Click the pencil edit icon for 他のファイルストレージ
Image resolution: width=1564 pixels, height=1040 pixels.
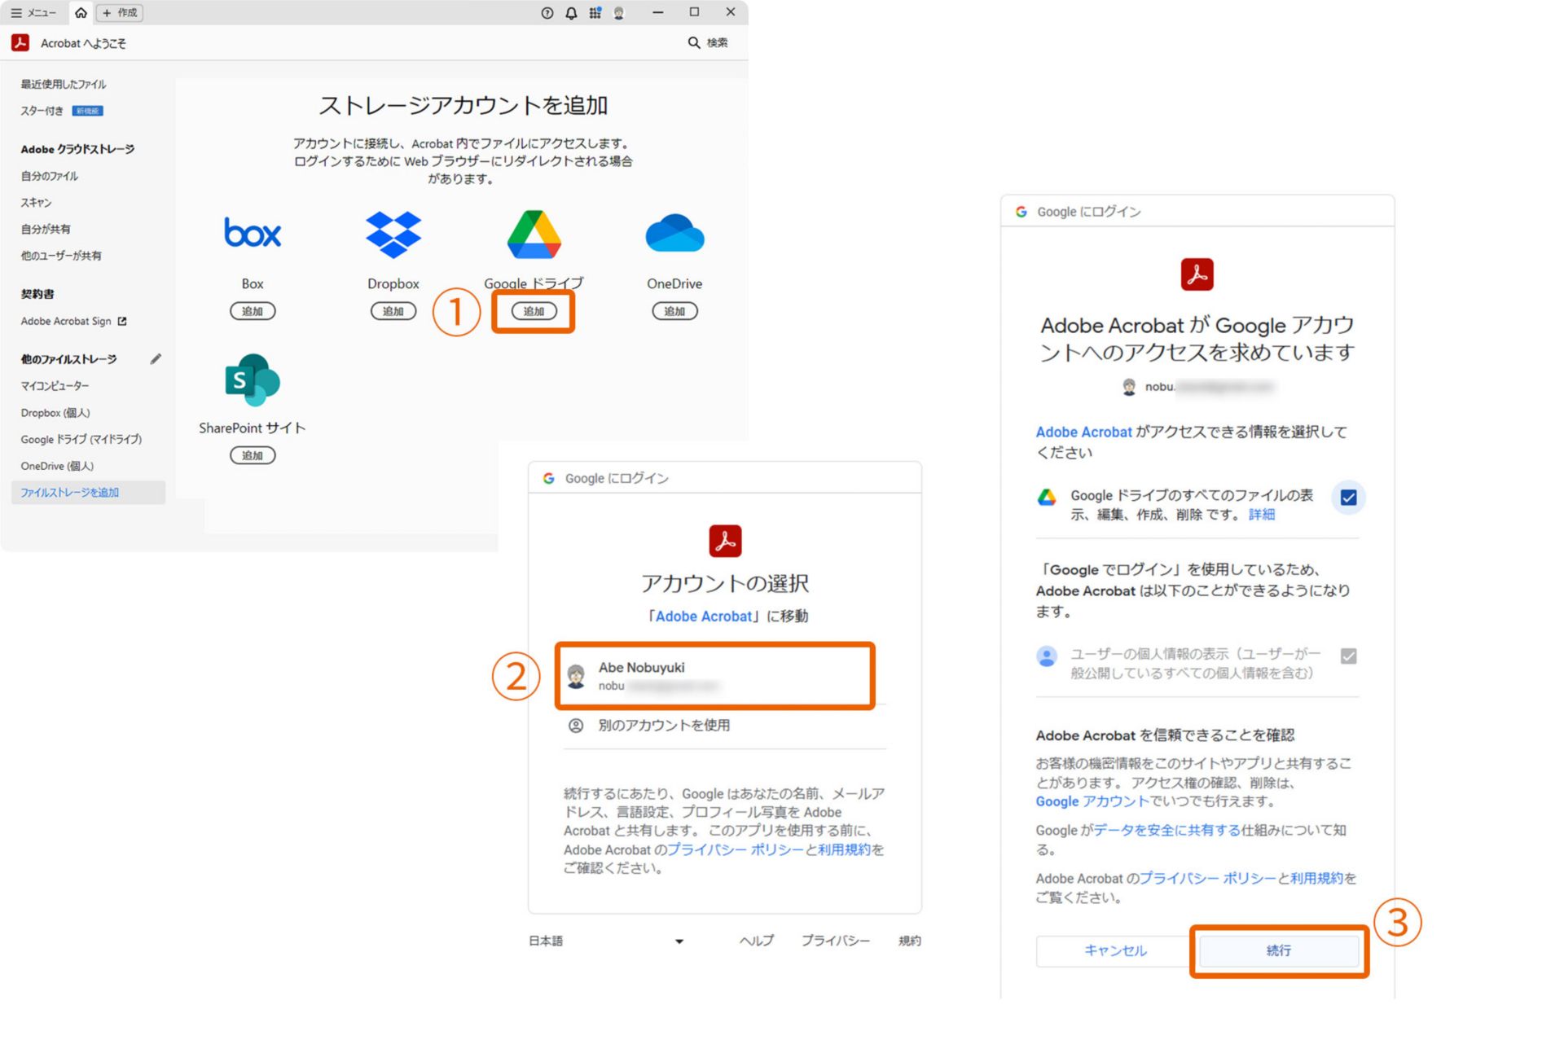156,358
